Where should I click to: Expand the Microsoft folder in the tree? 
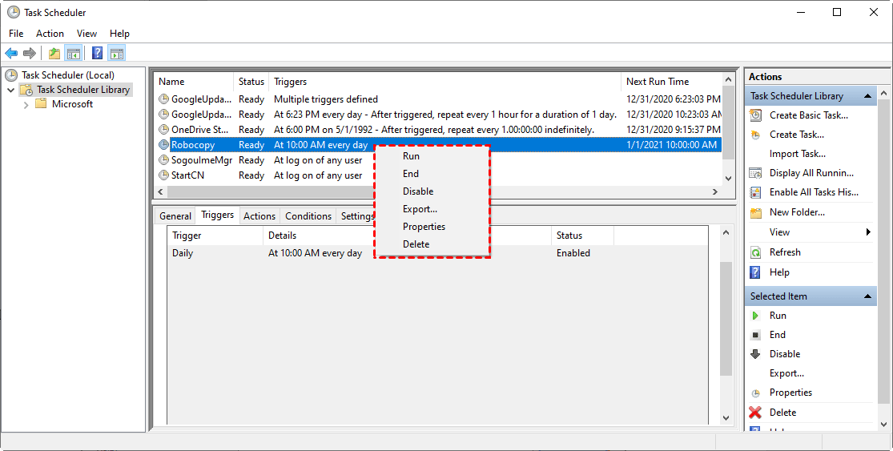(x=26, y=104)
